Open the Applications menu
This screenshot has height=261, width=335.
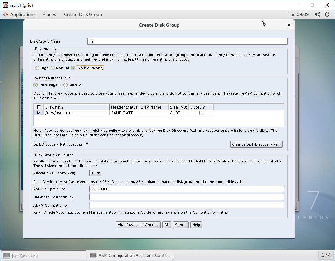click(23, 14)
